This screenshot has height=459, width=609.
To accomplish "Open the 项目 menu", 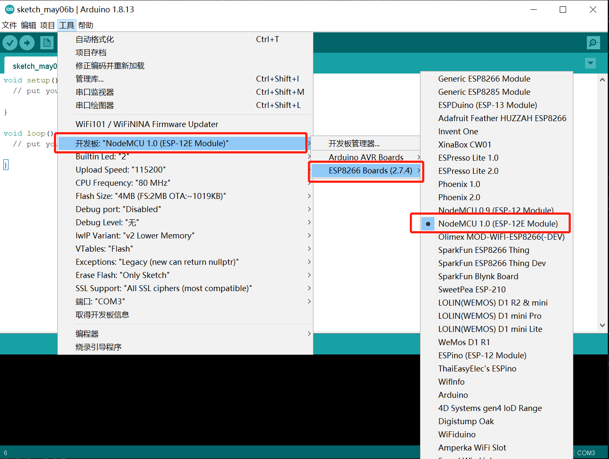I will pos(48,25).
